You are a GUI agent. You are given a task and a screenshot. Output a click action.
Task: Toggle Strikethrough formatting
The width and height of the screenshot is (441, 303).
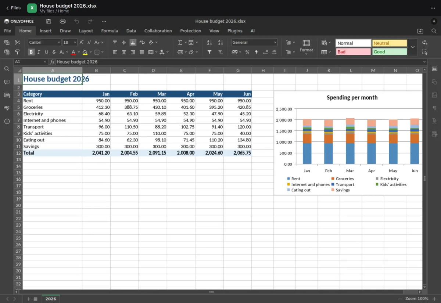(x=54, y=52)
